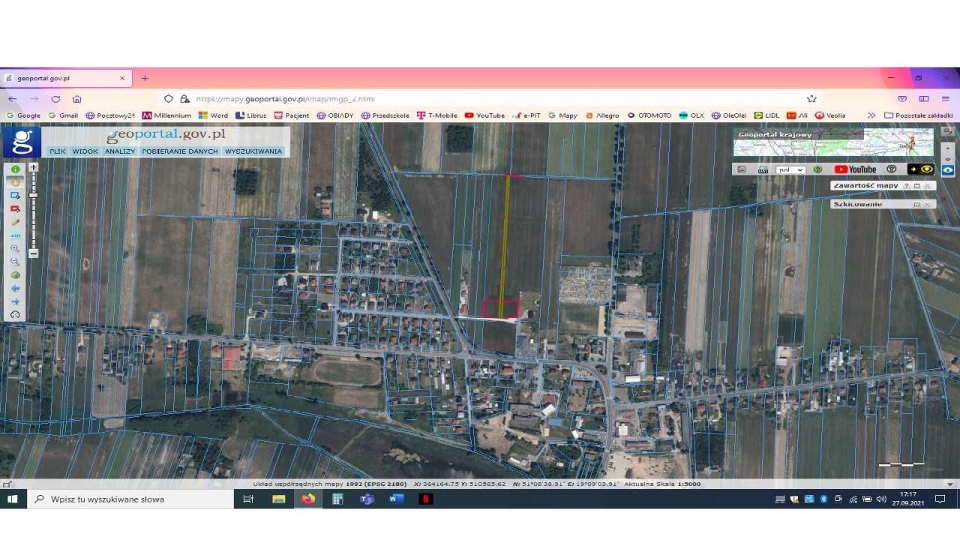Toggle the yellow eye high-contrast mode
This screenshot has width=960, height=540.
coord(927,169)
